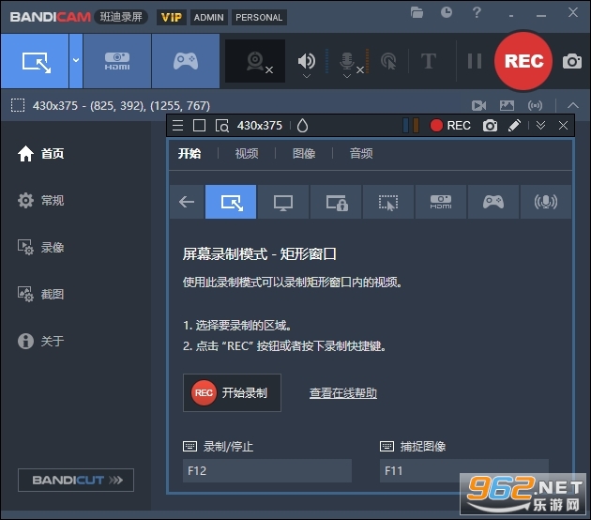The image size is (591, 520).
Task: Click the small REC button in capture bar
Action: 450,125
